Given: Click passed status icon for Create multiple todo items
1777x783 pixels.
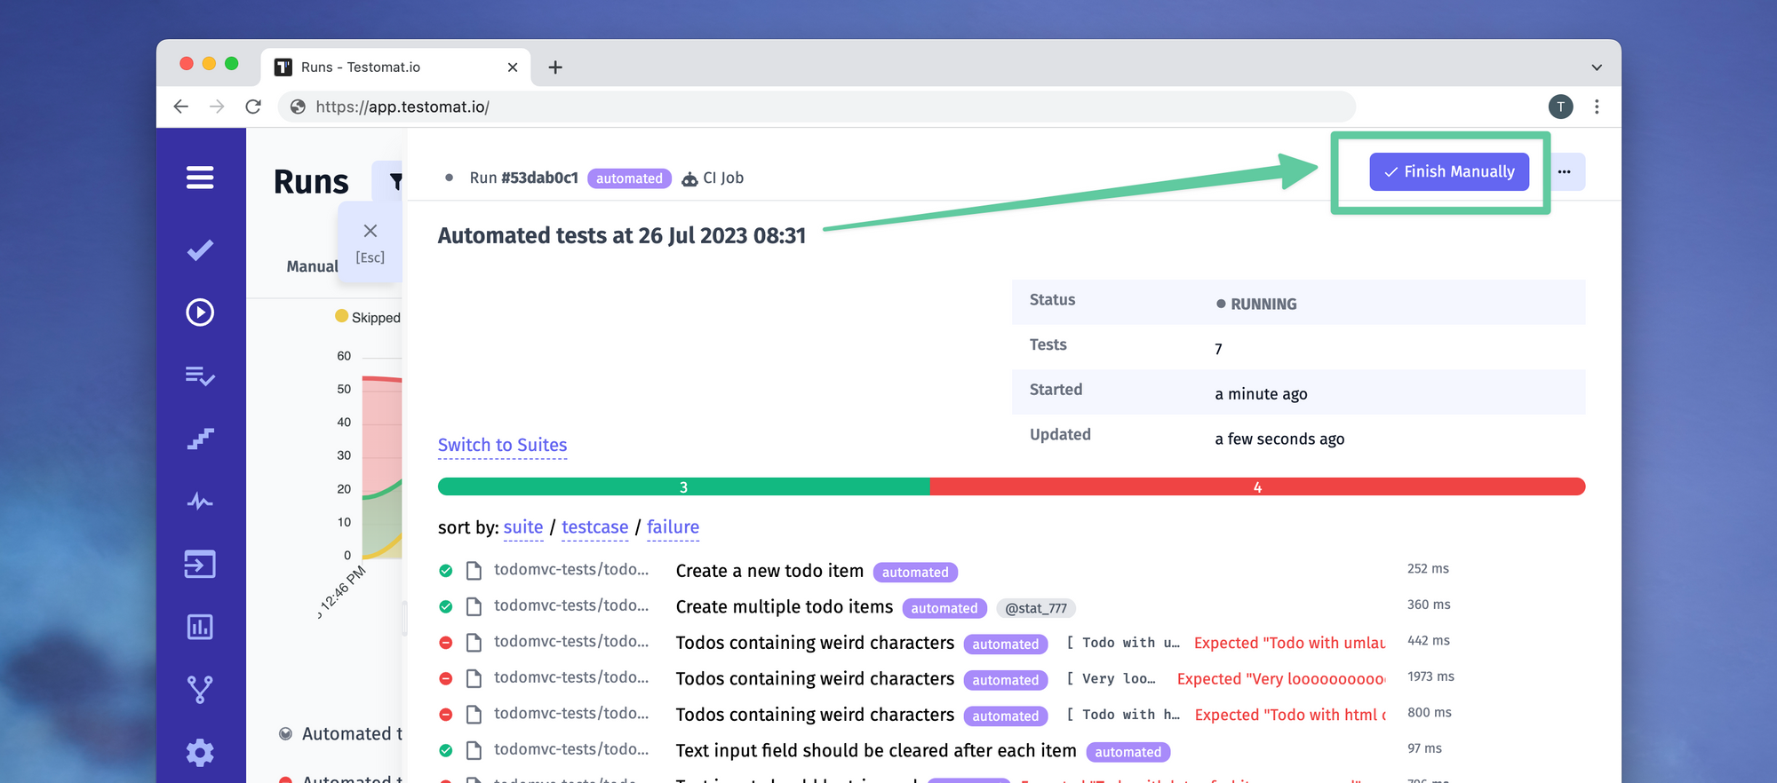Looking at the screenshot, I should tap(446, 606).
